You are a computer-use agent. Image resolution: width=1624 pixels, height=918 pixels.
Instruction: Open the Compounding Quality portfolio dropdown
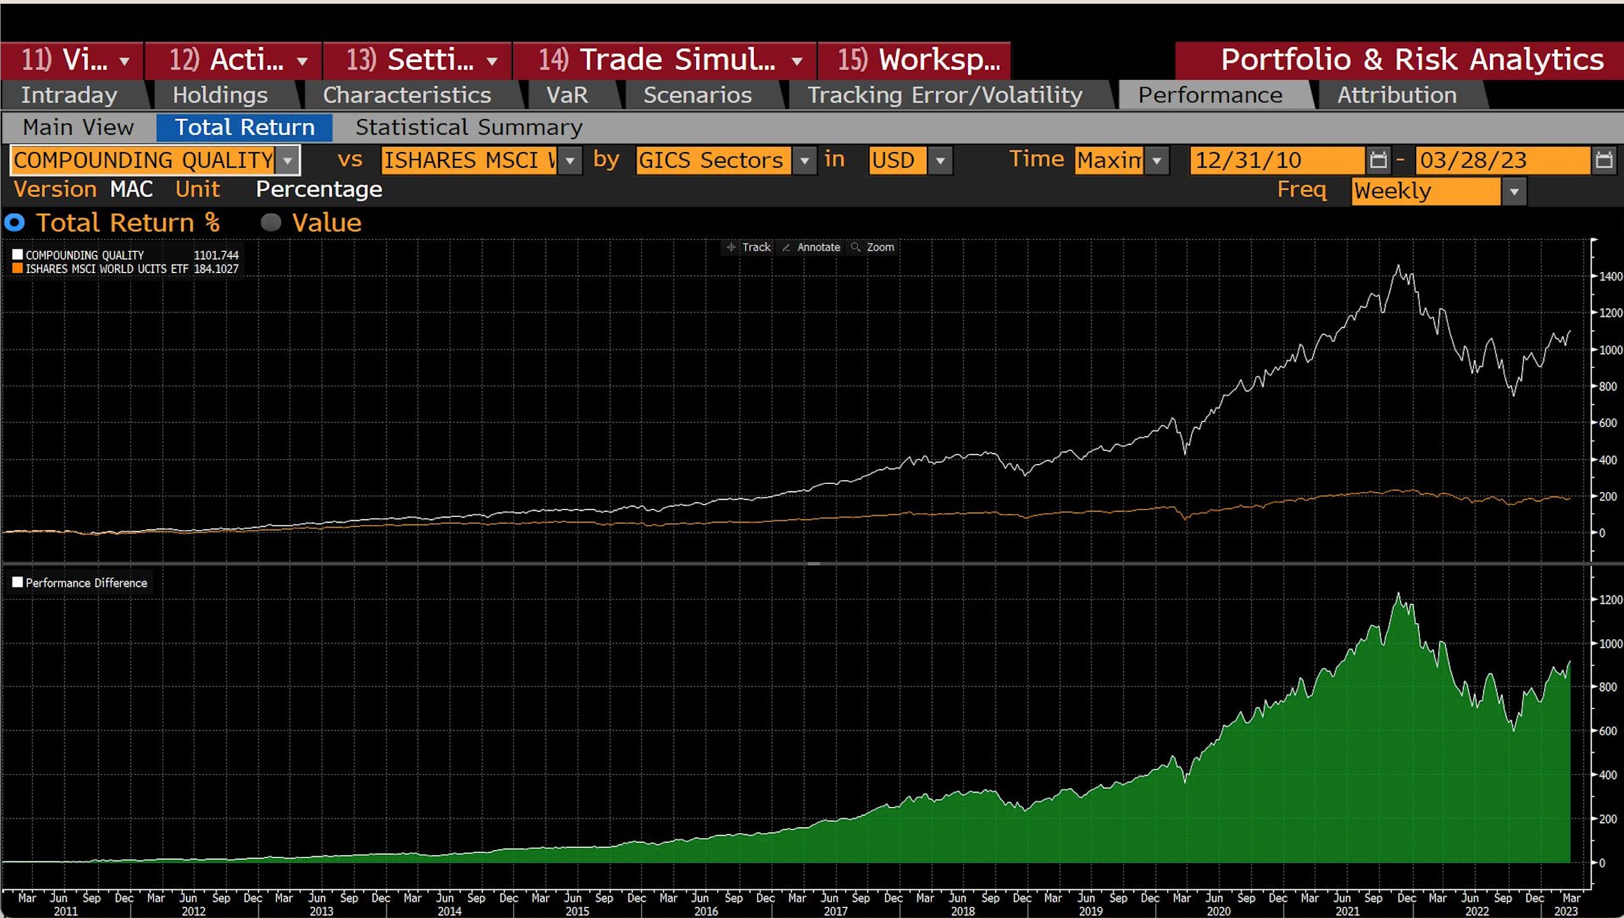click(x=288, y=160)
